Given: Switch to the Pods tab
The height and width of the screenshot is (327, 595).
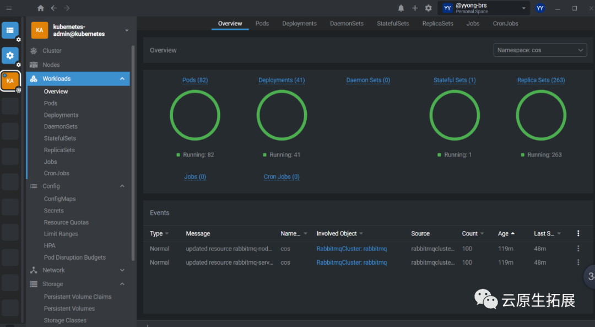Looking at the screenshot, I should (262, 23).
